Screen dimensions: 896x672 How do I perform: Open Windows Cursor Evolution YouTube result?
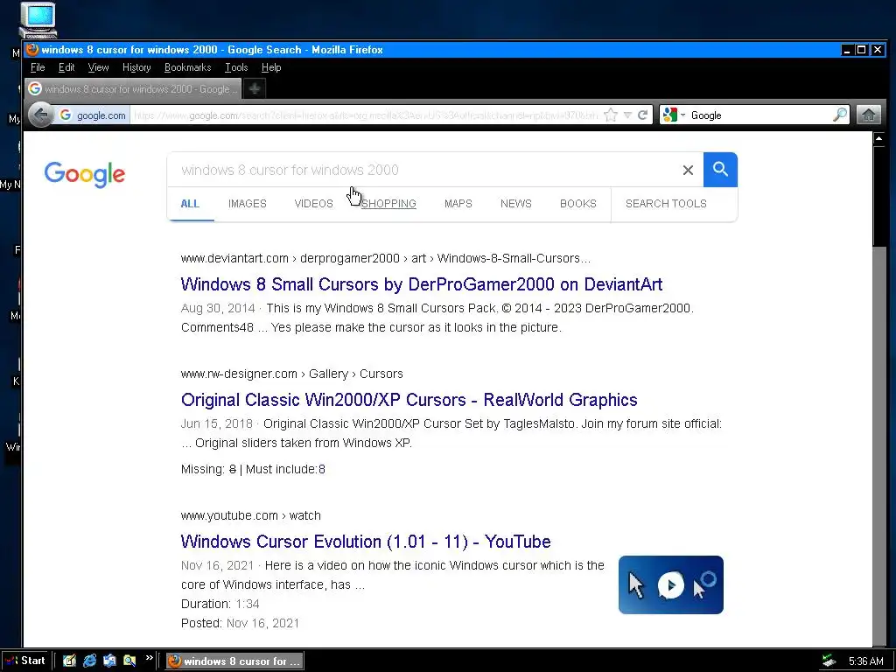pyautogui.click(x=366, y=541)
